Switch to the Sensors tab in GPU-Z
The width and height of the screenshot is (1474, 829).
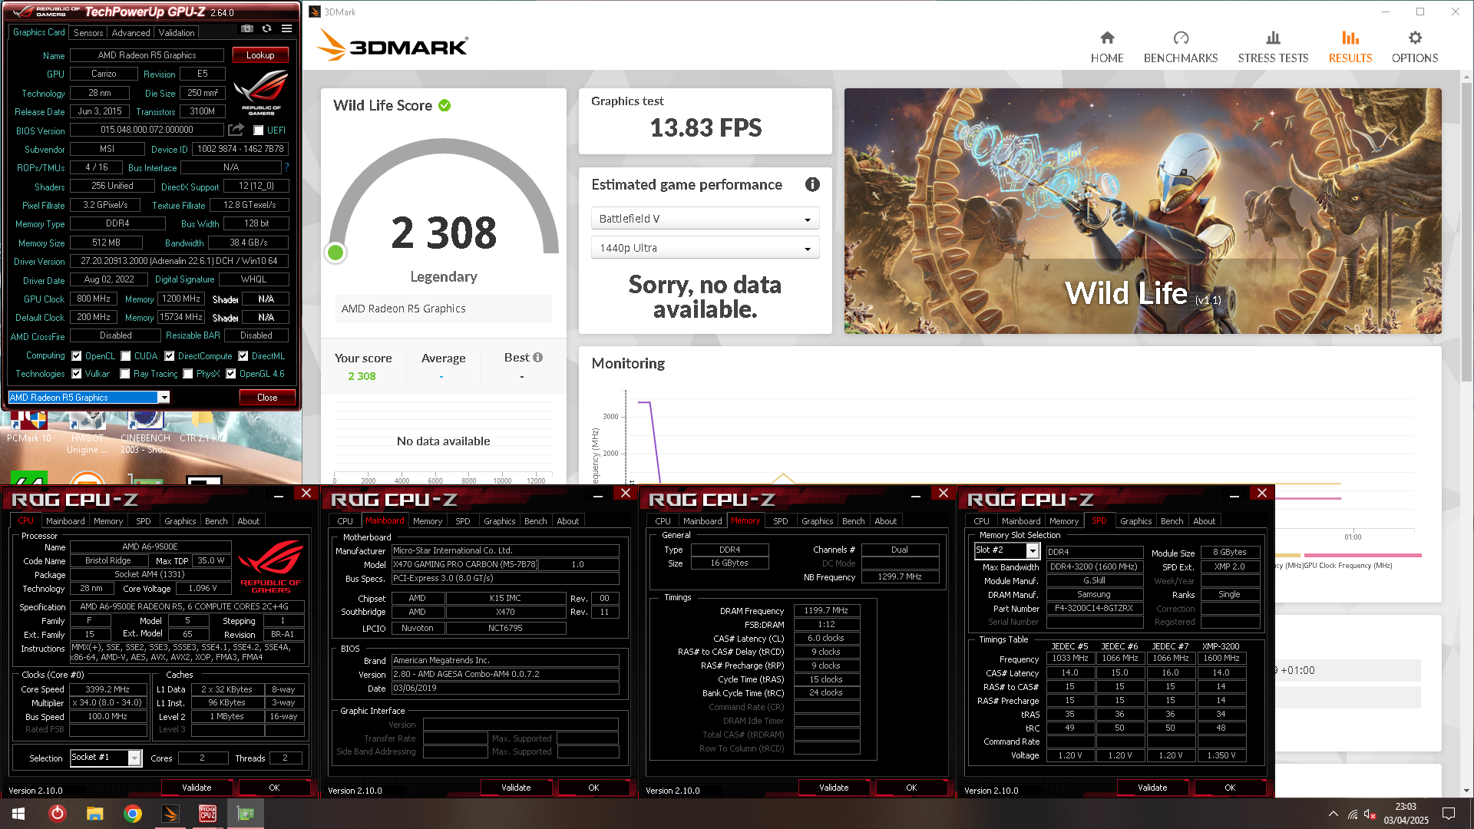88,32
